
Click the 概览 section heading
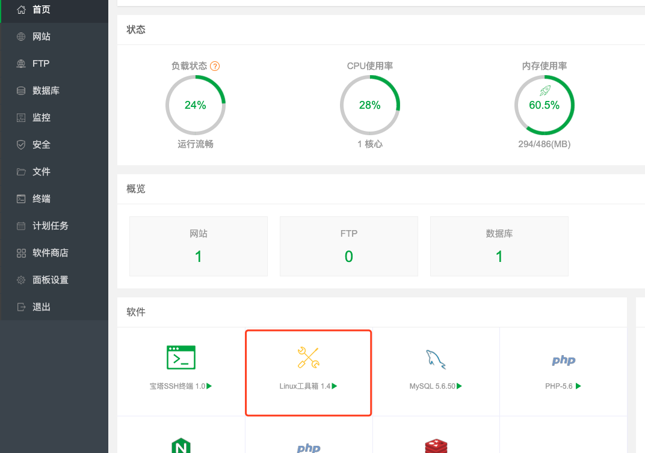[136, 189]
